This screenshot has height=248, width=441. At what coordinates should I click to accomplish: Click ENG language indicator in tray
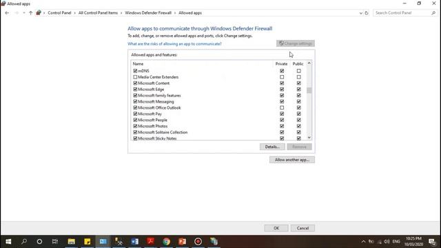[x=396, y=242]
